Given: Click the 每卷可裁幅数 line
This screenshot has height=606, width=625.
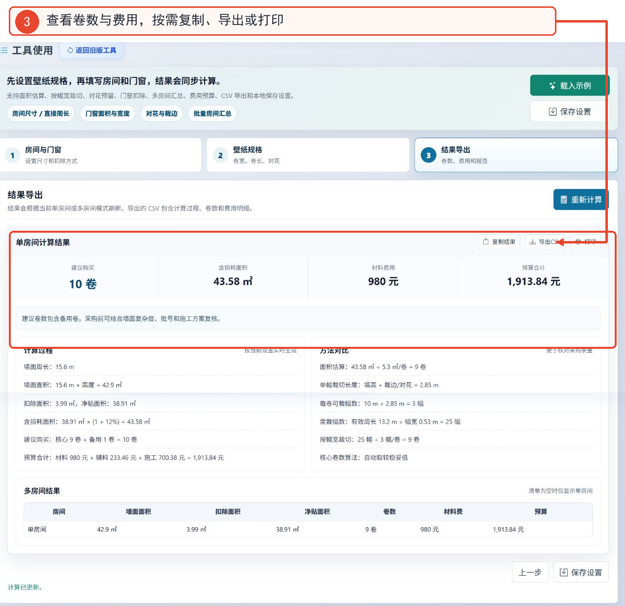Looking at the screenshot, I should coord(372,404).
